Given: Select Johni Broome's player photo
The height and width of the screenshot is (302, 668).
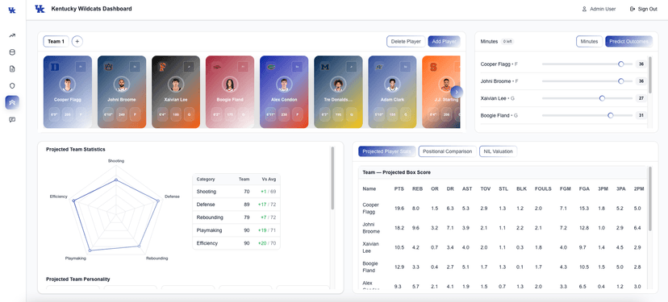Looking at the screenshot, I should point(121,85).
